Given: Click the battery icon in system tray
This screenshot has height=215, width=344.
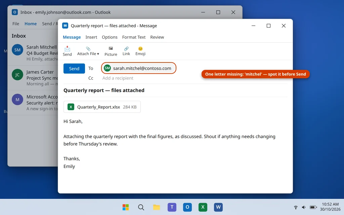Looking at the screenshot, I should coord(313,207).
